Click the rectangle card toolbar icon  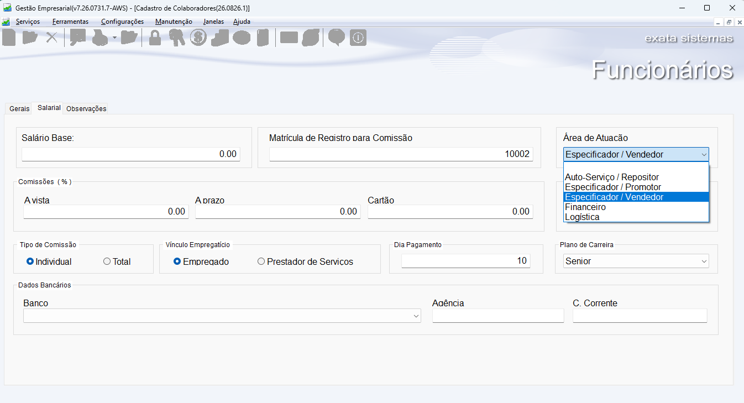click(x=289, y=38)
